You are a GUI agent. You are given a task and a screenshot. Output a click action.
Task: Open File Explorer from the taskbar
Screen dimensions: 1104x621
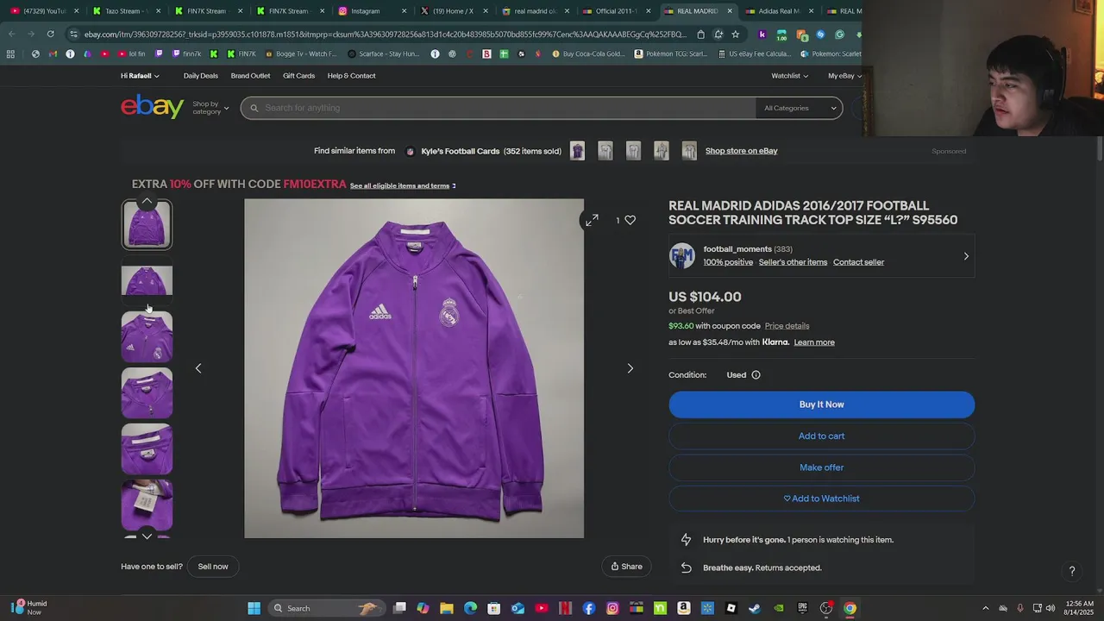click(x=447, y=608)
